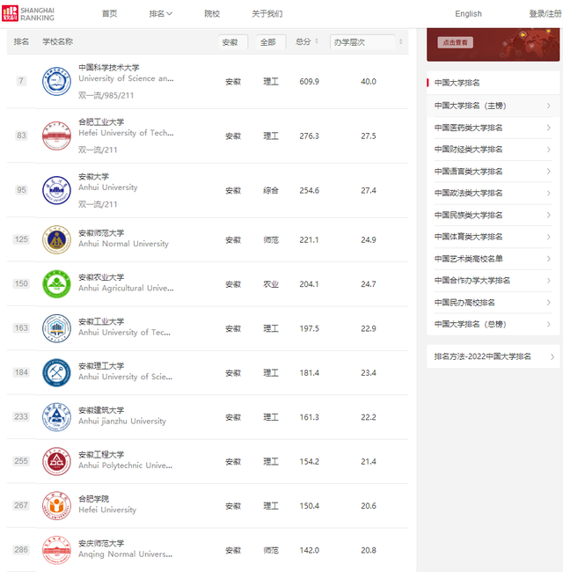This screenshot has height=572, width=563.
Task: Click Anhui Jianzhu University logo
Action: tap(56, 417)
